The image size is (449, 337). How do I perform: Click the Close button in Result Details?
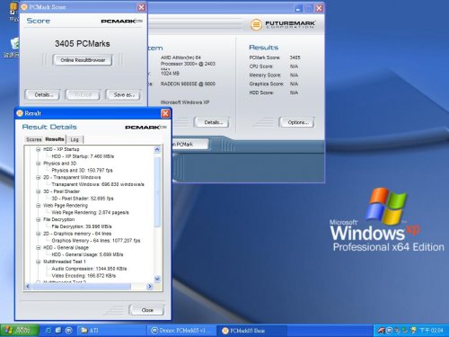point(147,310)
